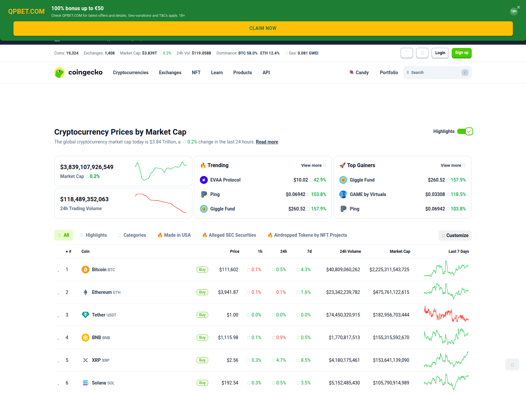This screenshot has width=526, height=394.
Task: Click the Candy icon in navigation
Action: point(351,72)
